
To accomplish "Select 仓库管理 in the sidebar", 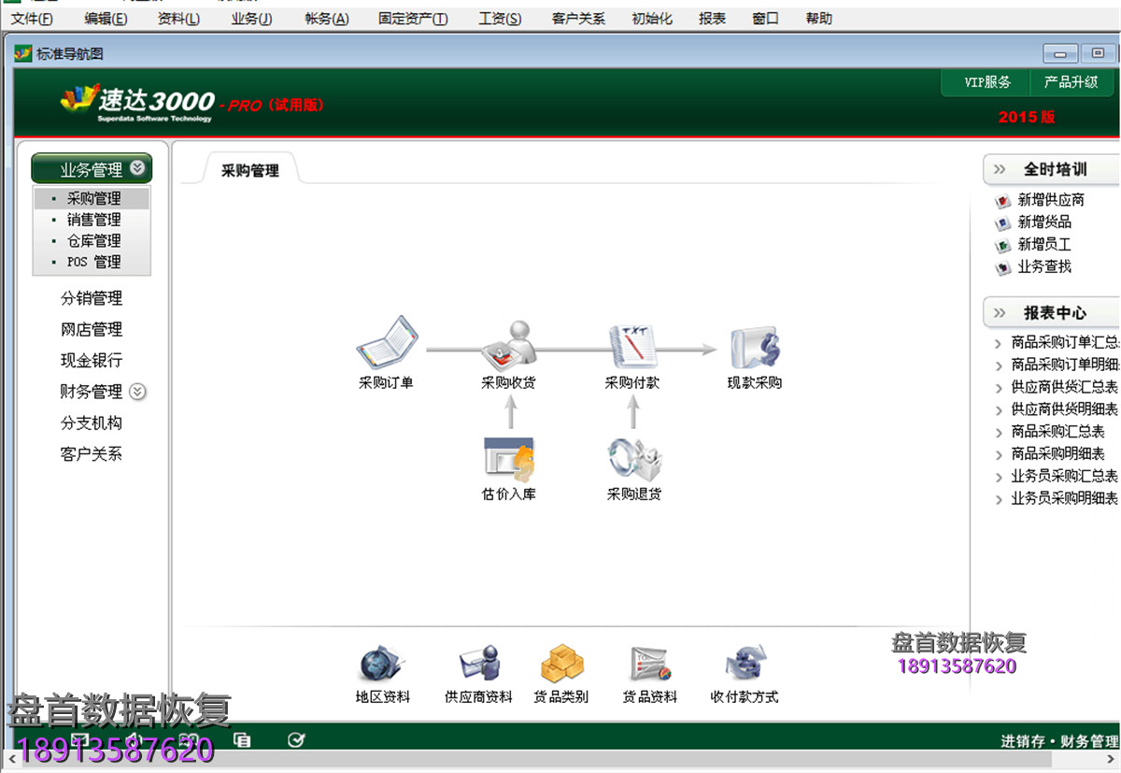I will pyautogui.click(x=93, y=241).
